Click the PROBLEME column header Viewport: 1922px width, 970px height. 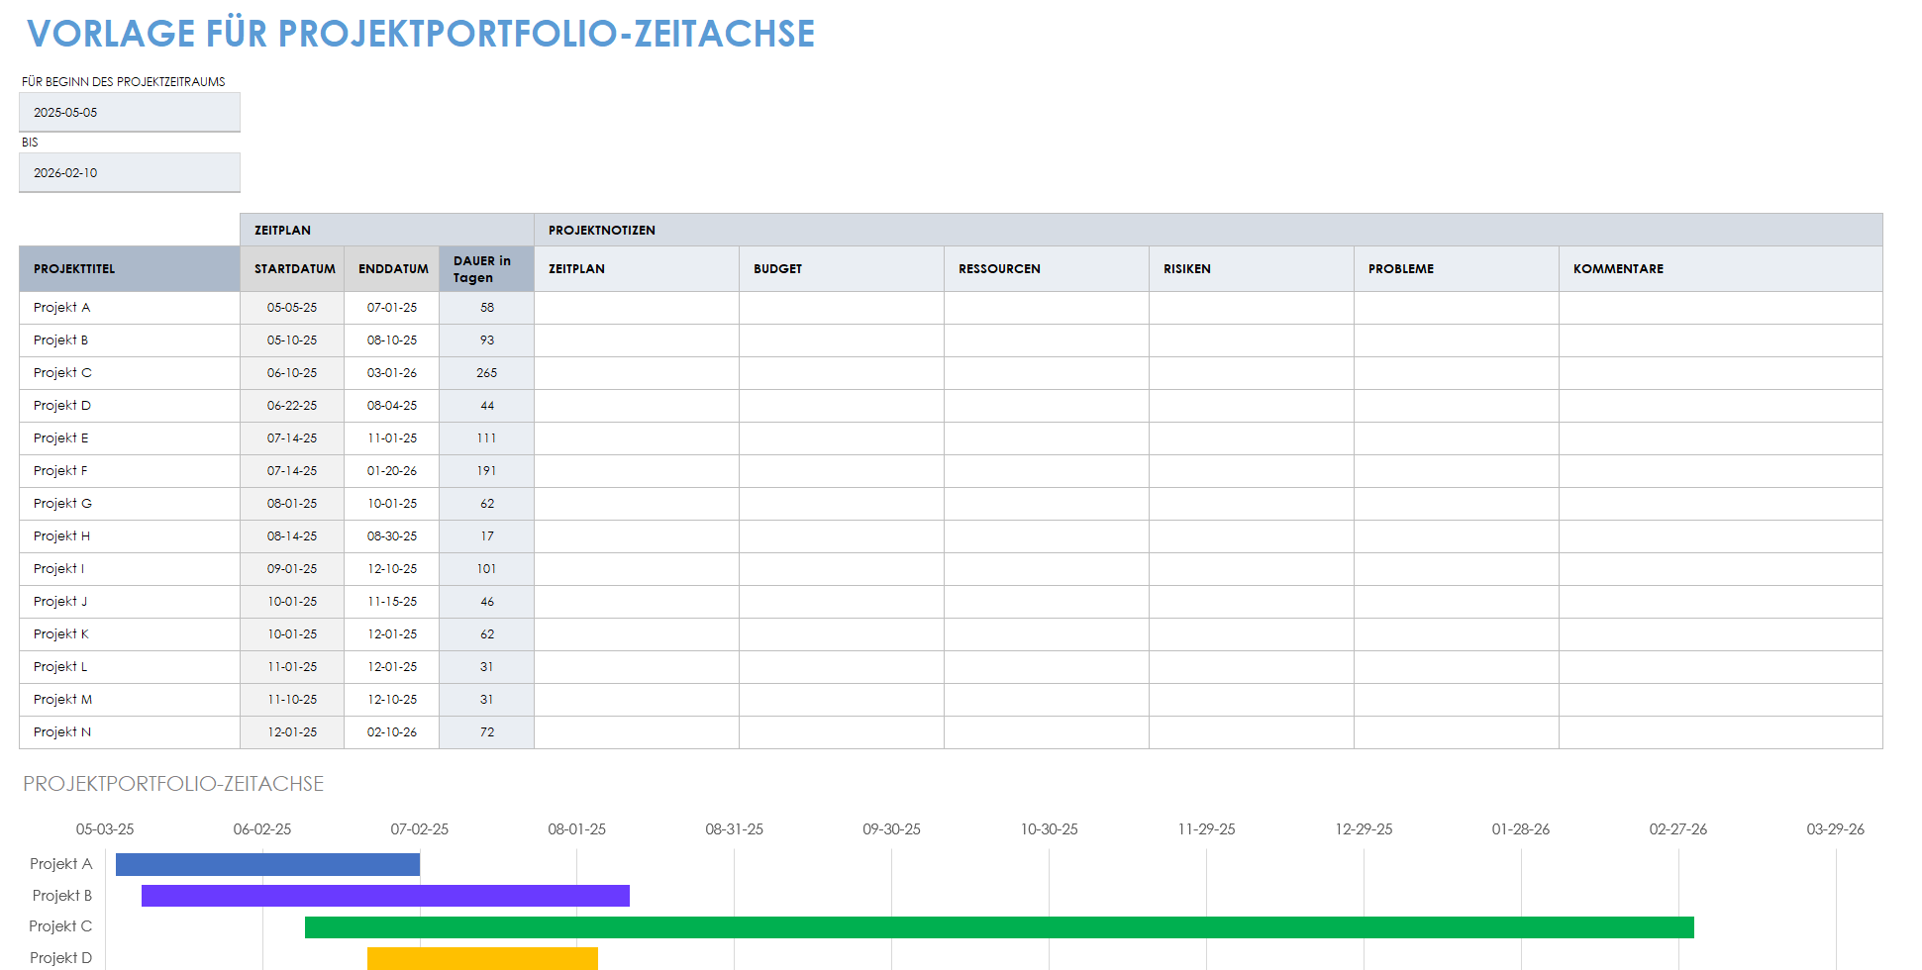[x=1457, y=268]
